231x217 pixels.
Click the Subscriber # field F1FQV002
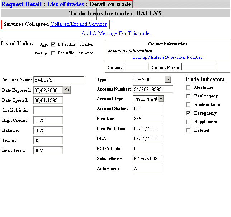tap(147, 158)
